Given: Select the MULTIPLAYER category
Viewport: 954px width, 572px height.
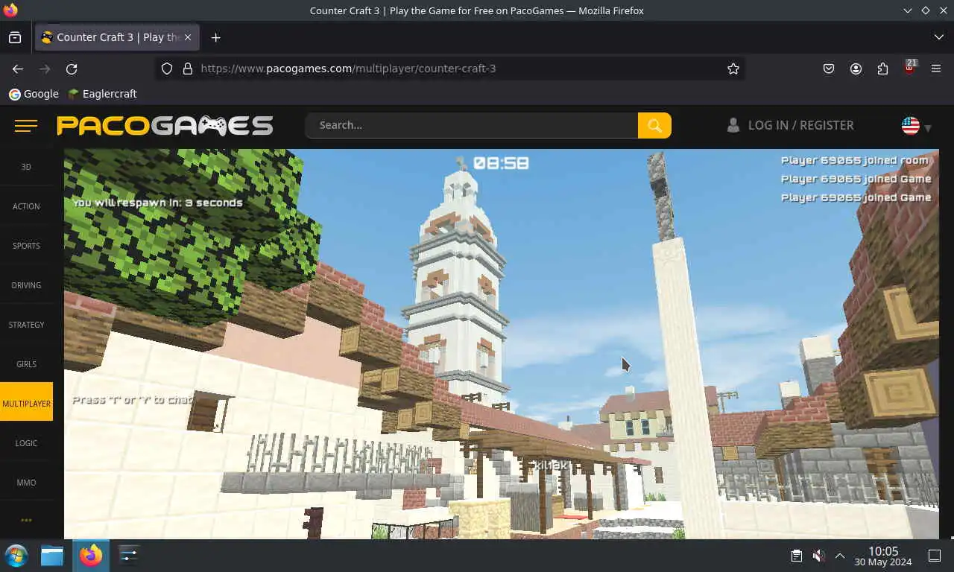Looking at the screenshot, I should [x=26, y=404].
